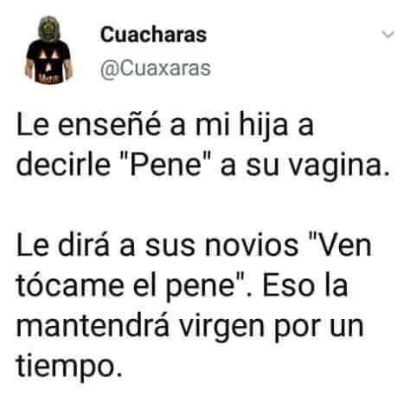Click the word "tiempo." ending the tweet
Screen dimensions: 410x397
69,366
